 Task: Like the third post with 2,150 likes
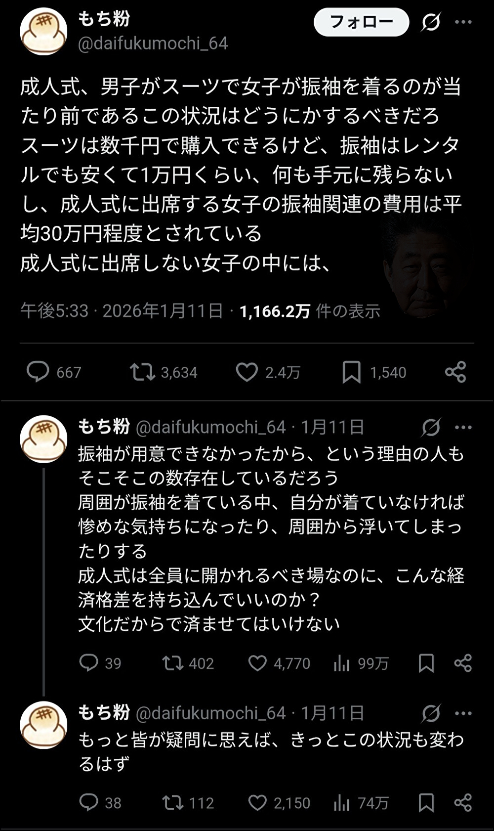(x=257, y=802)
